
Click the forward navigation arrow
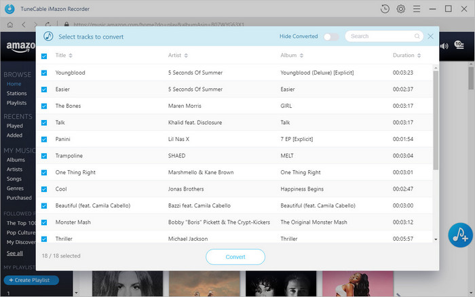tap(36, 25)
